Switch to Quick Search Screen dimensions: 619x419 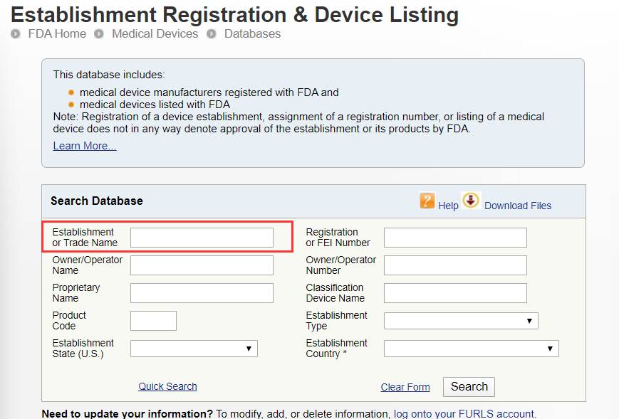(x=167, y=386)
